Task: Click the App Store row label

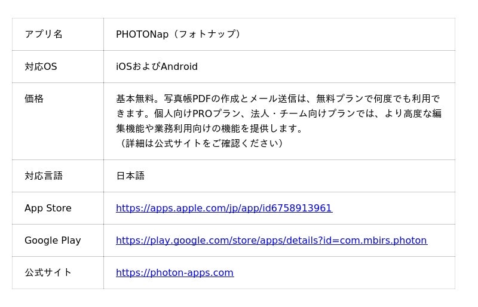Action: 48,208
